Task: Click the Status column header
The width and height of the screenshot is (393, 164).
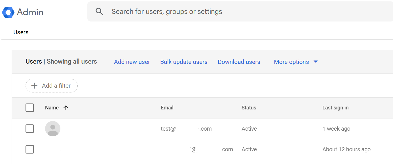Action: point(249,108)
